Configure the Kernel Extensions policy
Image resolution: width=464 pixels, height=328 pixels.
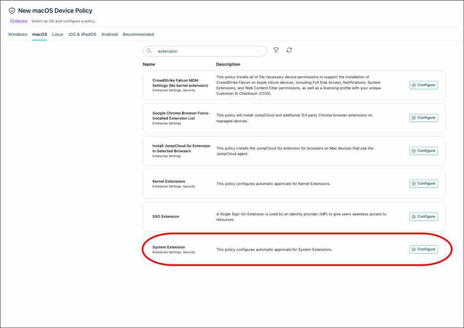coord(424,183)
